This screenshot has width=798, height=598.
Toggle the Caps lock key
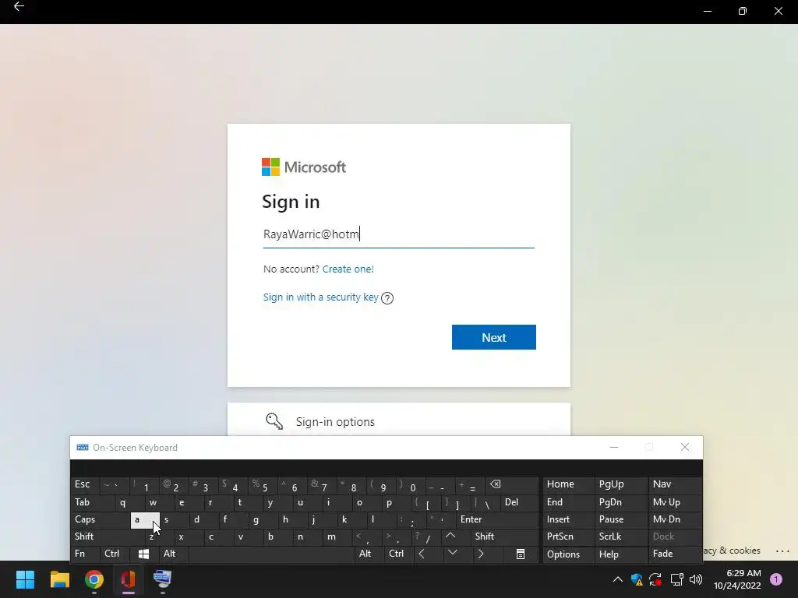tap(101, 519)
